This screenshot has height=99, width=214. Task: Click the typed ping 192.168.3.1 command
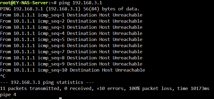pos(81,3)
